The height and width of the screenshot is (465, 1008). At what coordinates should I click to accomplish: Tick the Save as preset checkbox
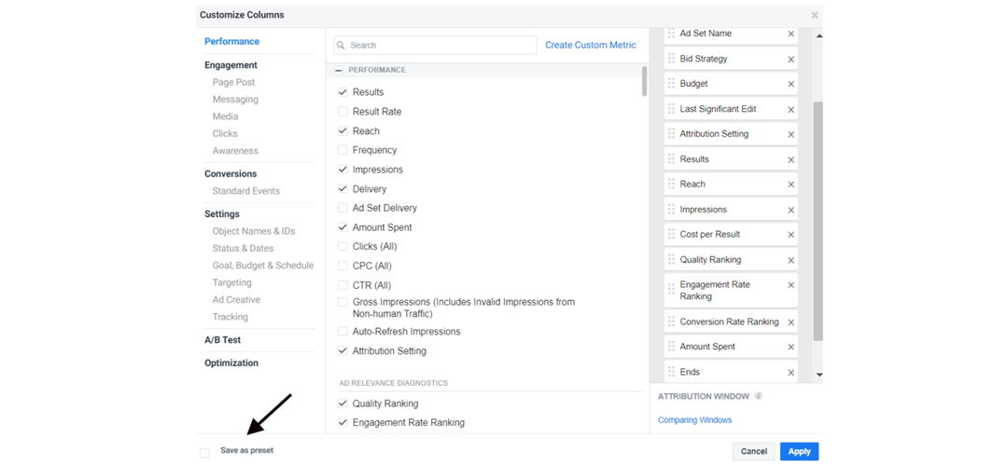pyautogui.click(x=204, y=453)
